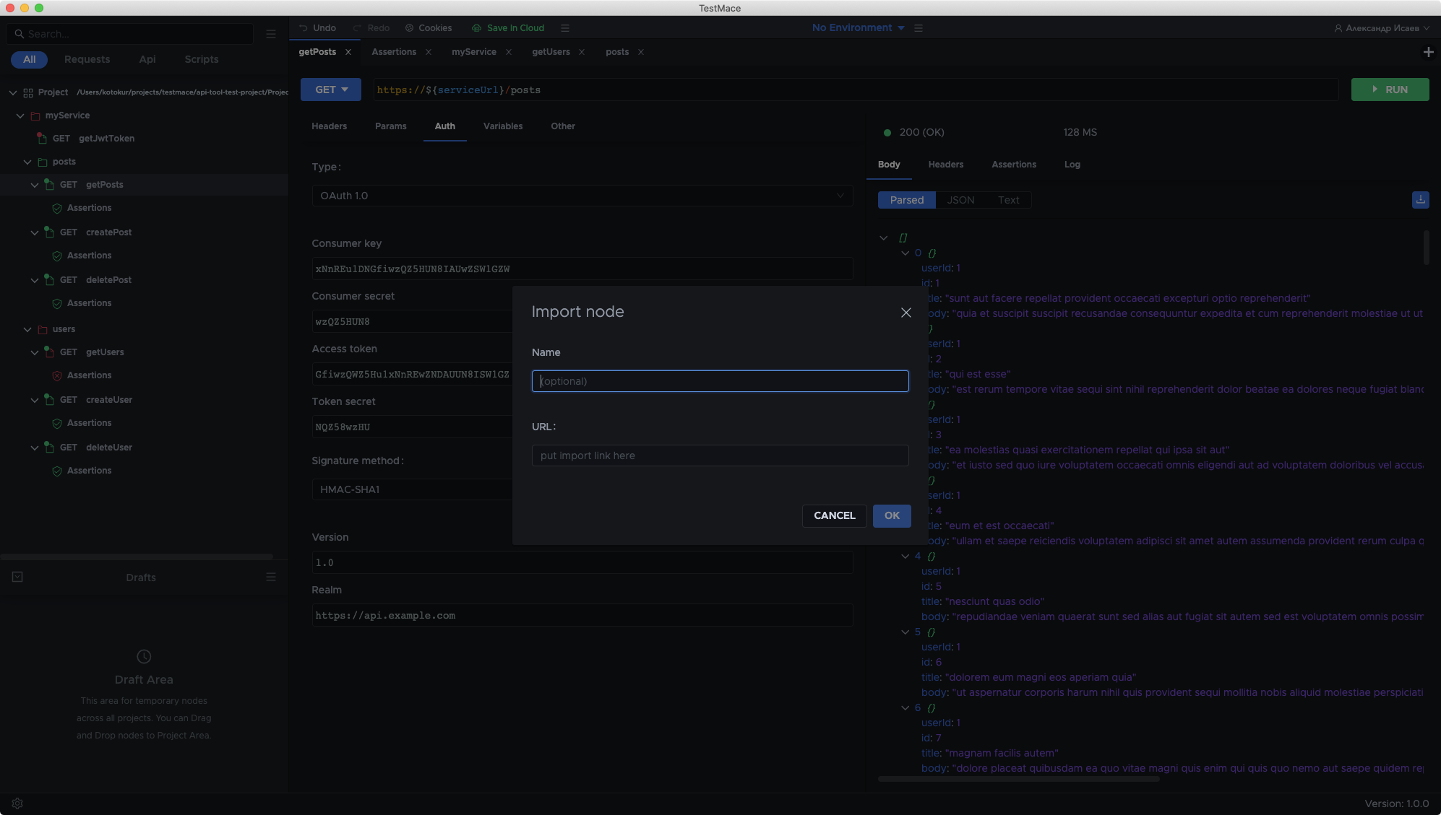Switch response view to Text

point(1008,200)
